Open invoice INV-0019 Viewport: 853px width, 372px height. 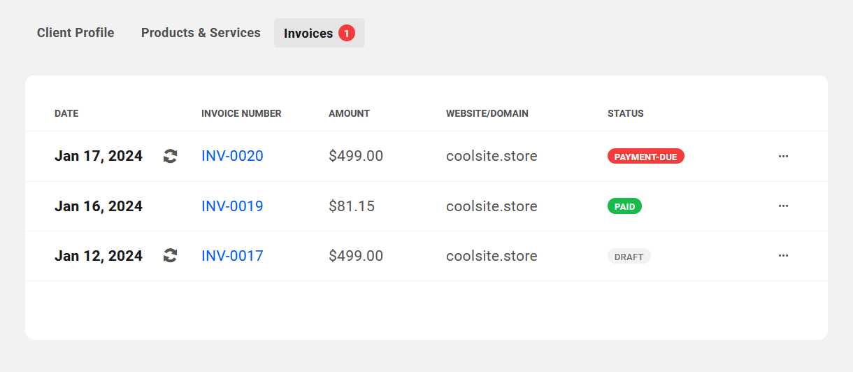click(232, 206)
